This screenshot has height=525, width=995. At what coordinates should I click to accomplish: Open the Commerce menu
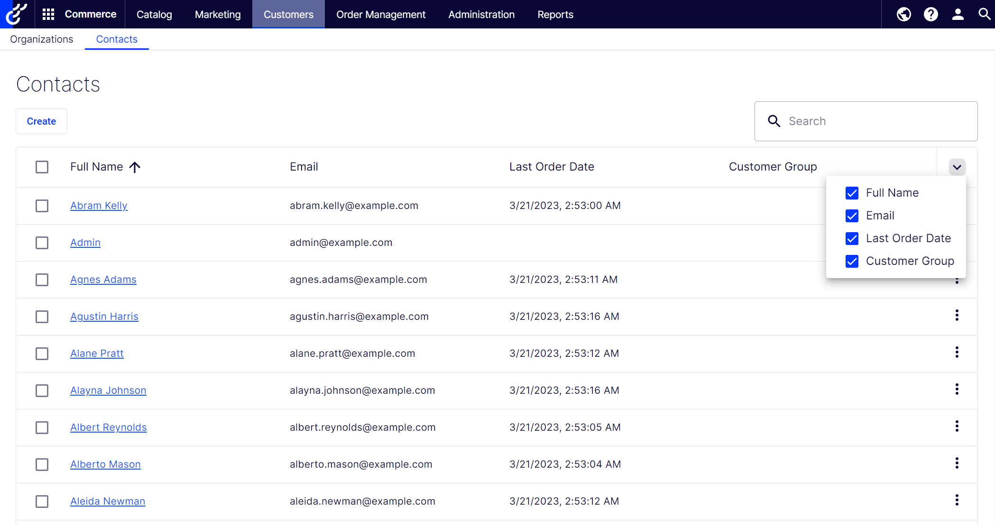tap(91, 14)
